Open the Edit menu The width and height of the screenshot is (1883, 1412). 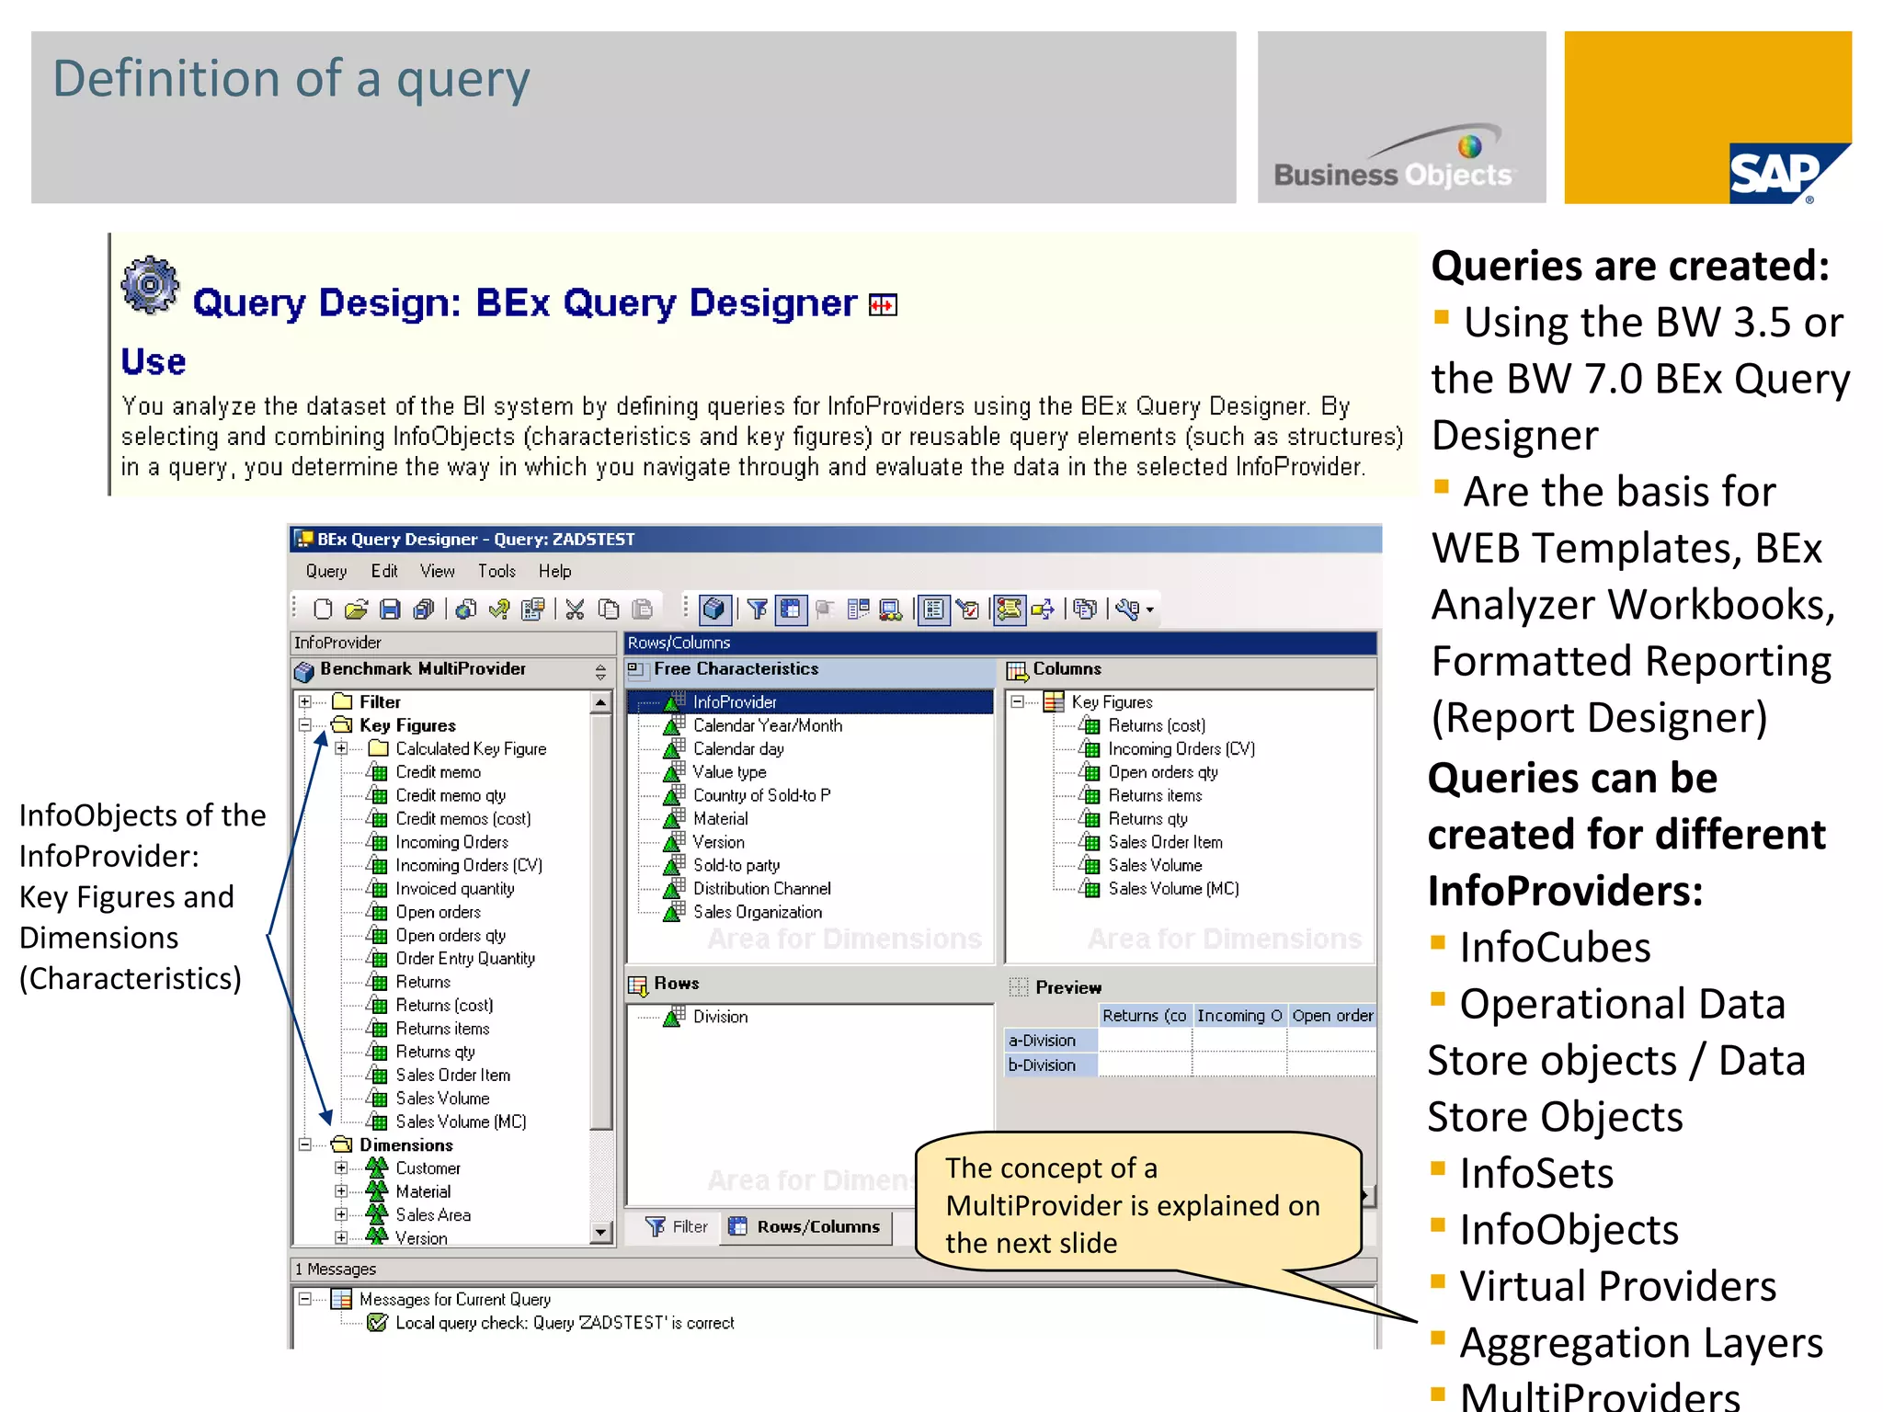pos(384,571)
